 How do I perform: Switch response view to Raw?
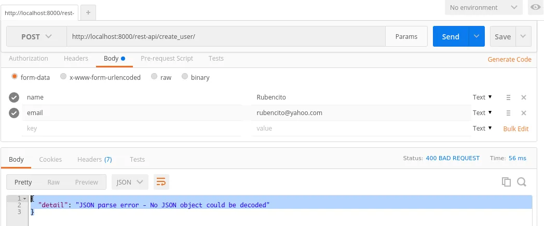point(53,182)
